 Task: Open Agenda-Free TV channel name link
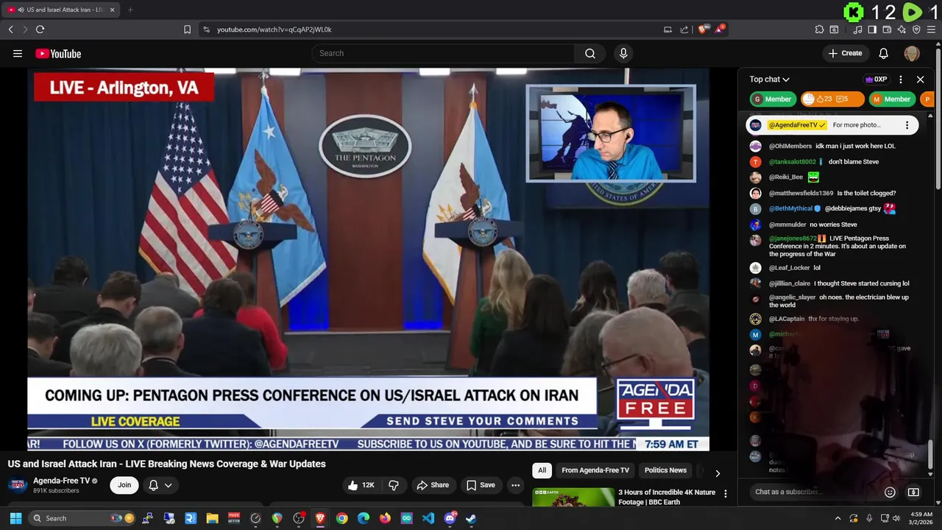pyautogui.click(x=62, y=481)
